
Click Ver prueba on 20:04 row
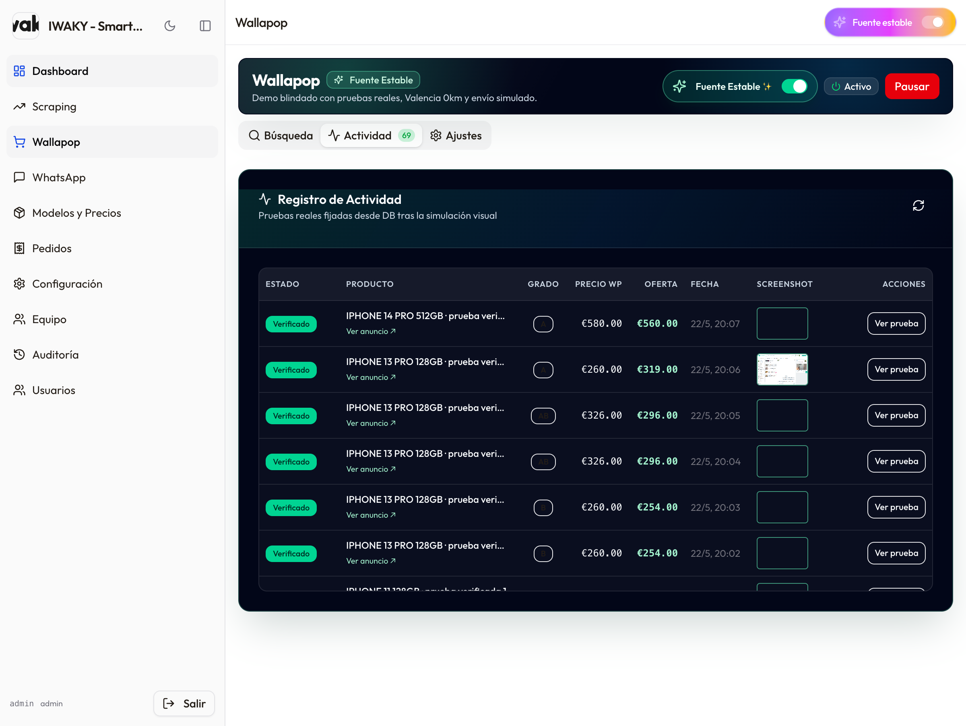896,461
